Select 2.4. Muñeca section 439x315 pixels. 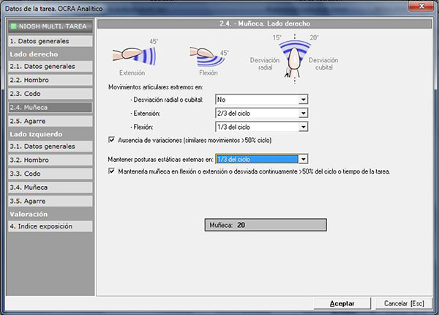(50, 108)
